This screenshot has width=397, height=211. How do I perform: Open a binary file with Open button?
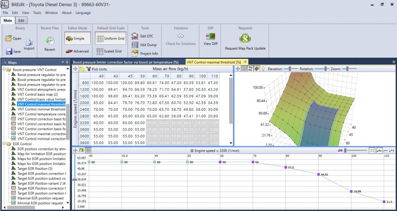[14, 39]
